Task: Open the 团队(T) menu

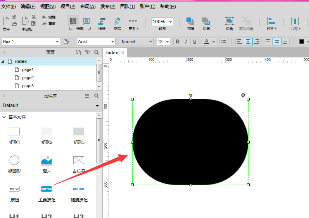Action: coord(128,7)
